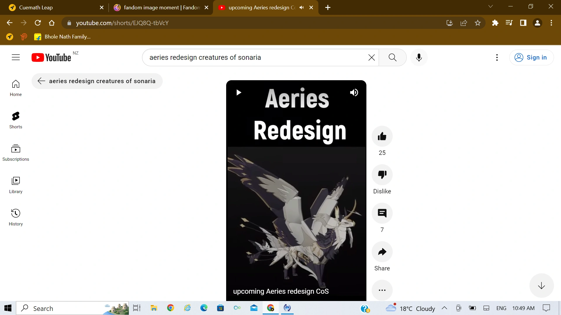Screen dimensions: 561x315
Task: Click the Dislike thumbs-down button
Action: click(x=382, y=175)
